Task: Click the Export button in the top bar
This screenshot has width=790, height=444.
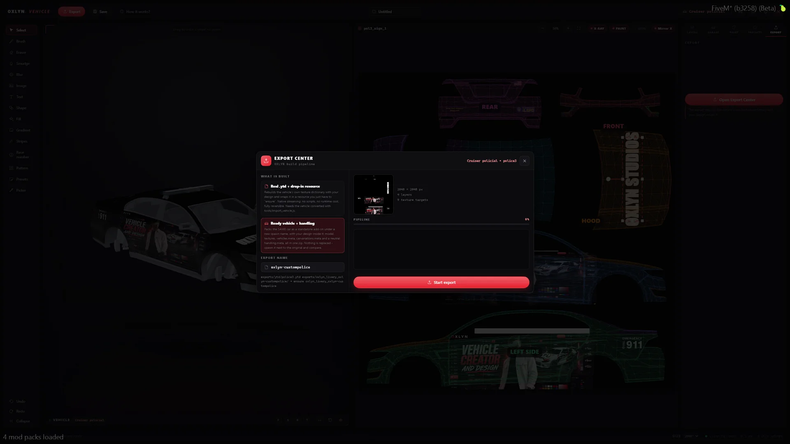Action: click(72, 12)
